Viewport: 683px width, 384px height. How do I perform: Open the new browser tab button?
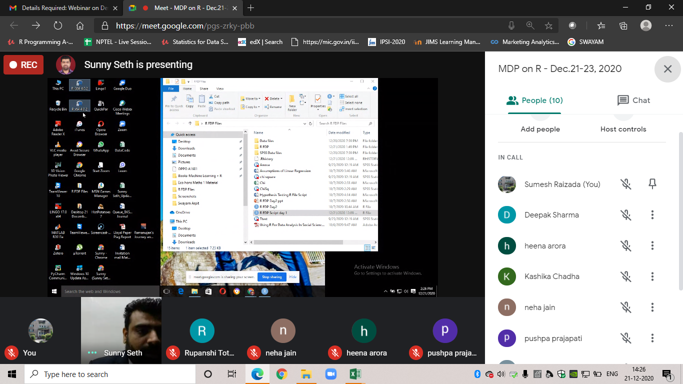pos(250,8)
